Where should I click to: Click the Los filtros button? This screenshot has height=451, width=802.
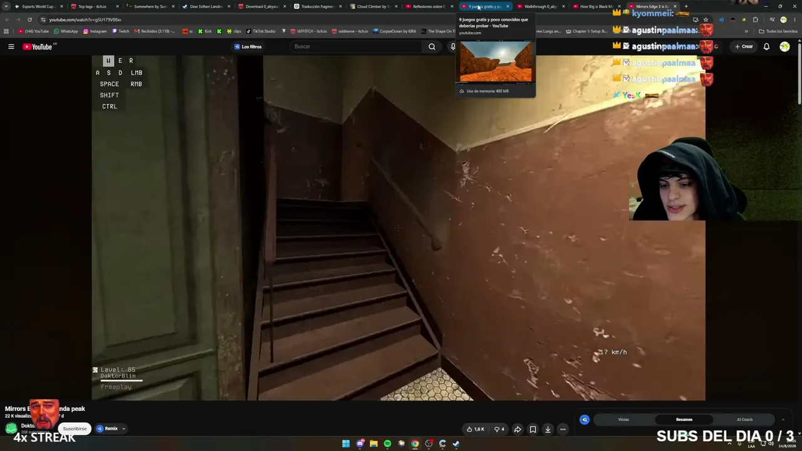[x=248, y=46]
